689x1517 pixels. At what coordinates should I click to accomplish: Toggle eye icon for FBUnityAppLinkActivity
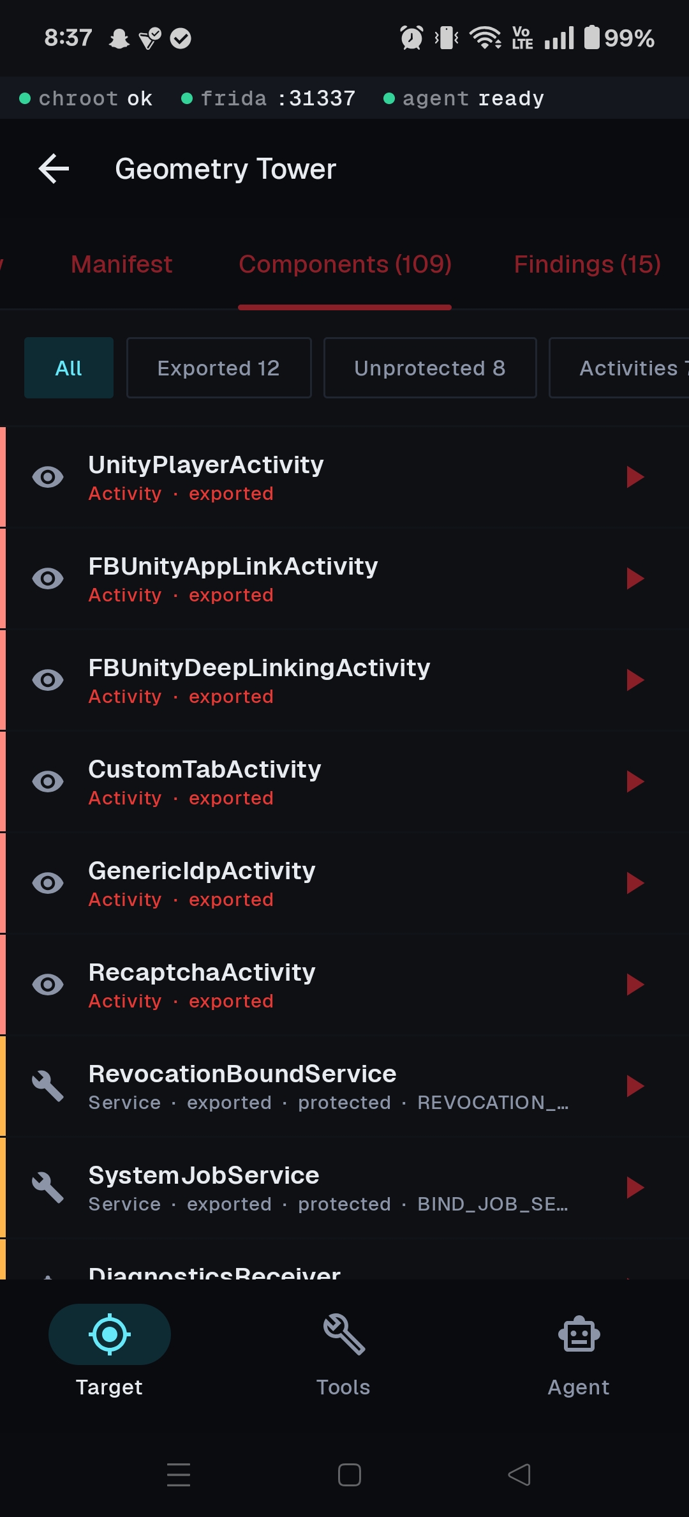(x=48, y=578)
